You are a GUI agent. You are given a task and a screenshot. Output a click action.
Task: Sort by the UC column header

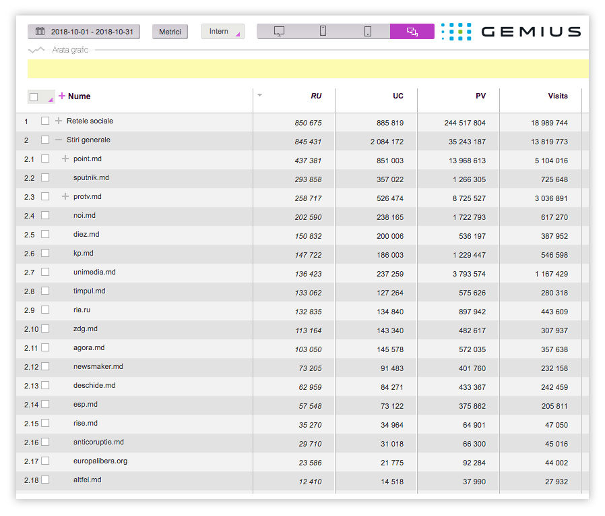(398, 96)
